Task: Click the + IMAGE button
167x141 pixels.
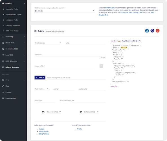Action: pyautogui.click(x=40, y=78)
